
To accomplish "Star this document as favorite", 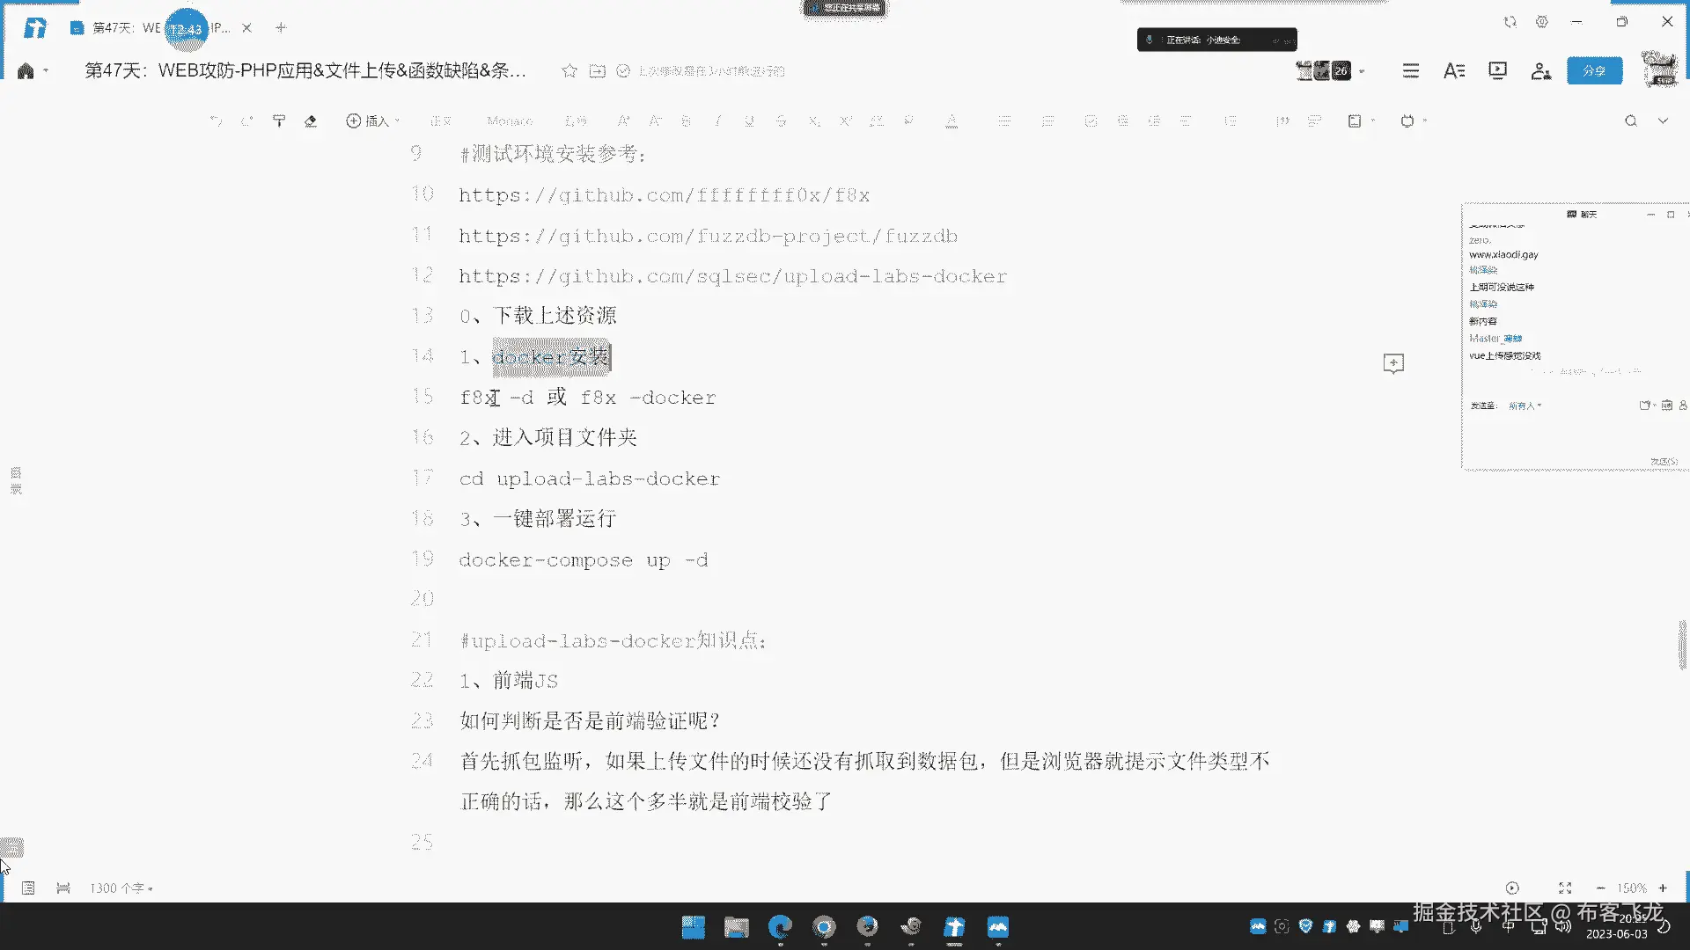I will click(569, 71).
